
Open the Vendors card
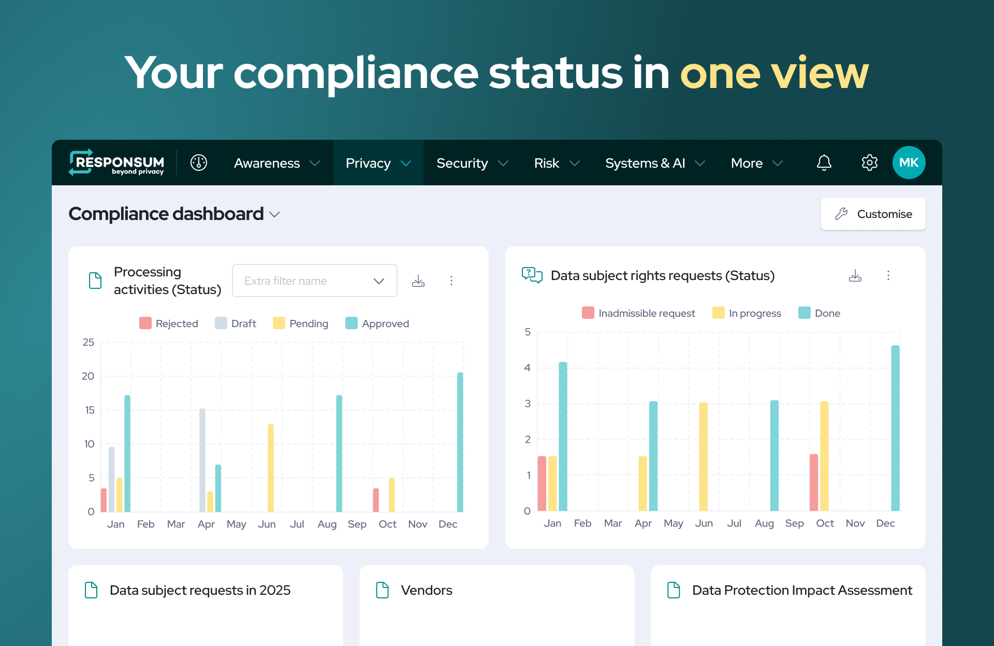[426, 590]
